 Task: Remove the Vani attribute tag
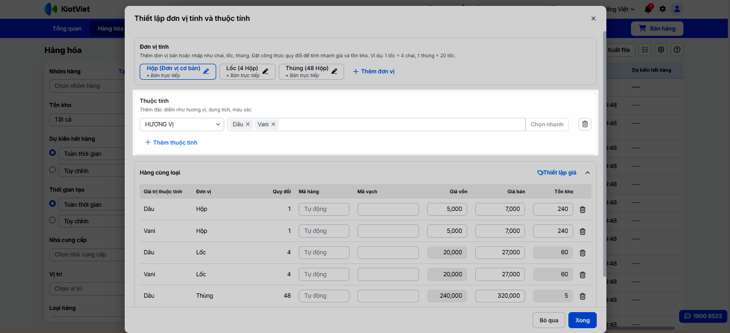tap(273, 124)
